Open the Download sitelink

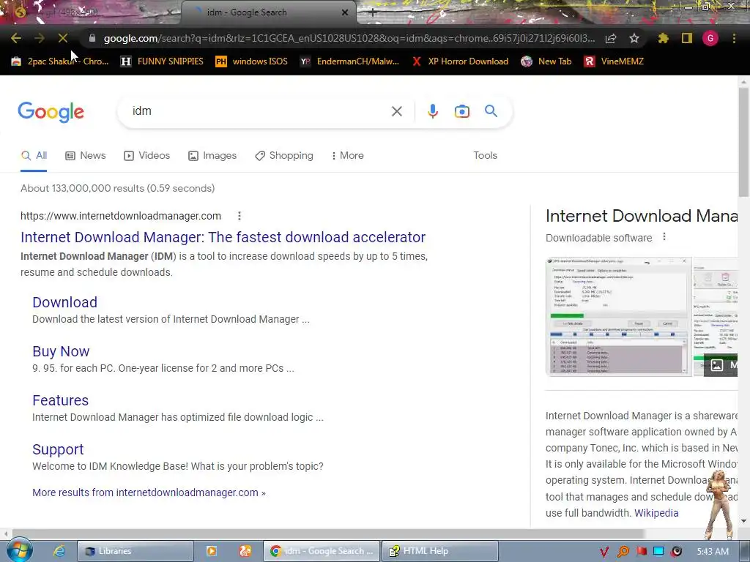coord(64,302)
